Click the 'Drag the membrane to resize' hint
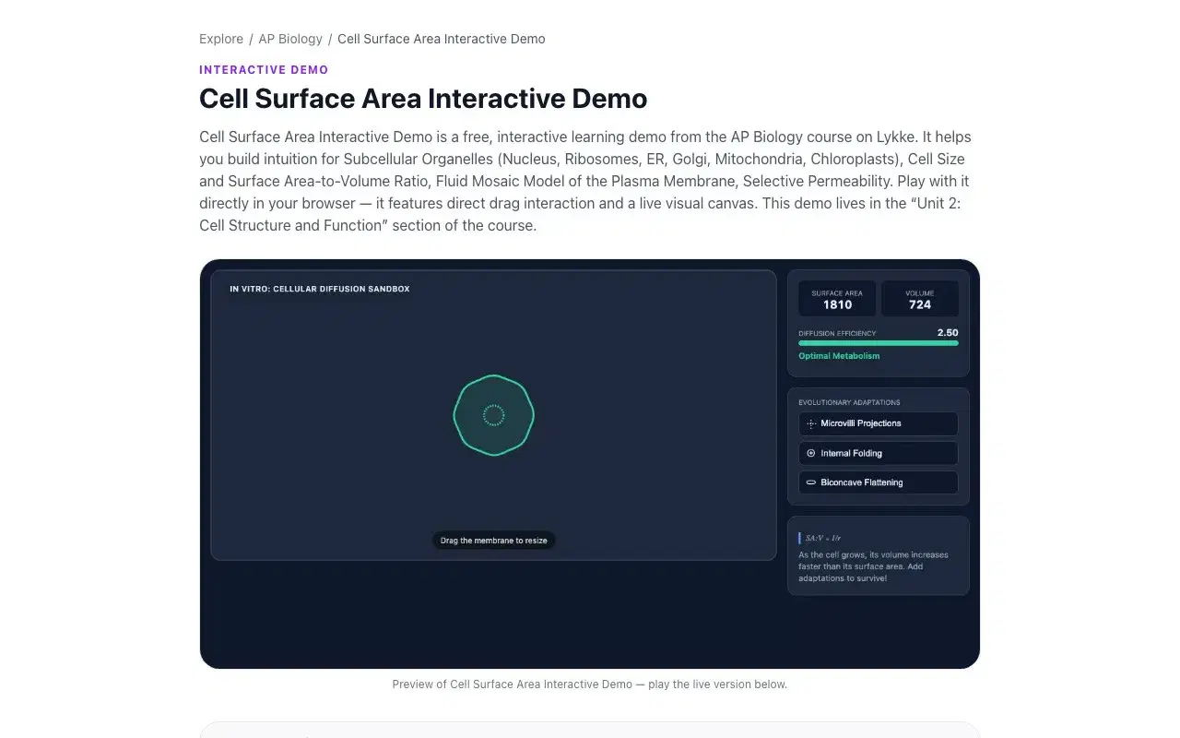Screen dimensions: 1180x738 point(494,541)
